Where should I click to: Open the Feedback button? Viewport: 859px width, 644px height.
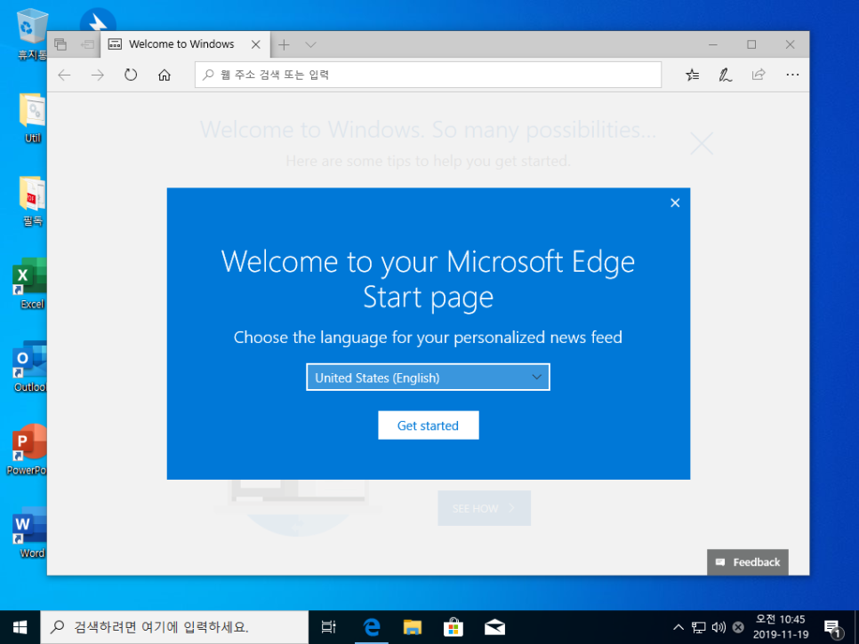[x=748, y=562]
